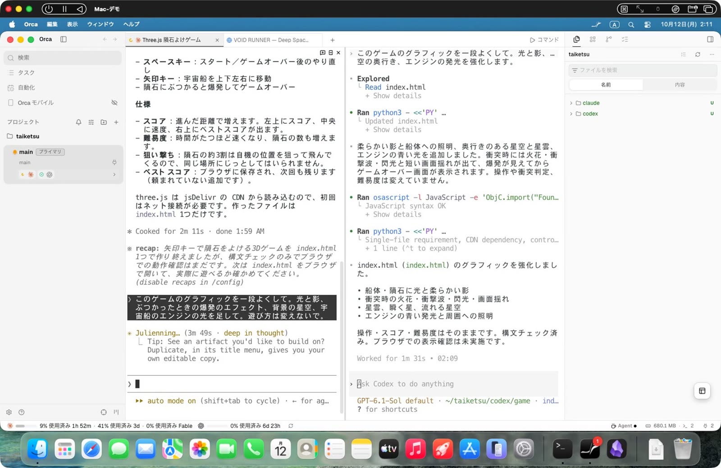Click the Ask Codex input field
The width and height of the screenshot is (721, 468).
pos(454,384)
